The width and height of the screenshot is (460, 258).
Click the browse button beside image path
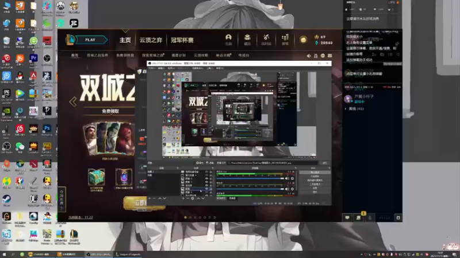[324, 163]
